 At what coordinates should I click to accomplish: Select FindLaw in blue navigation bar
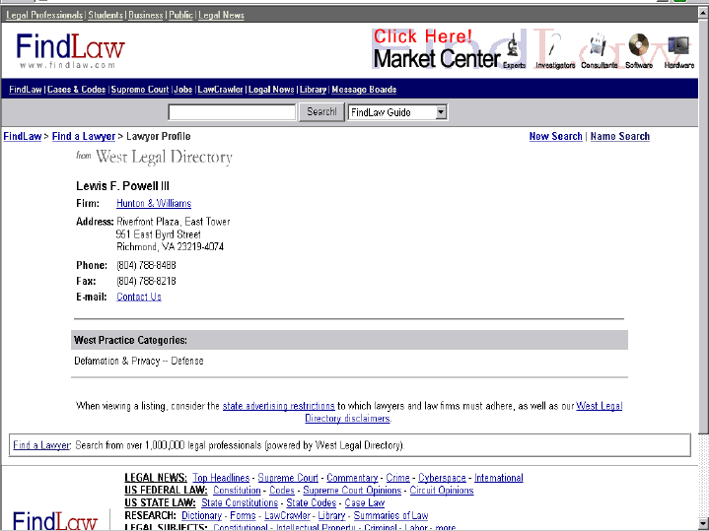point(26,90)
